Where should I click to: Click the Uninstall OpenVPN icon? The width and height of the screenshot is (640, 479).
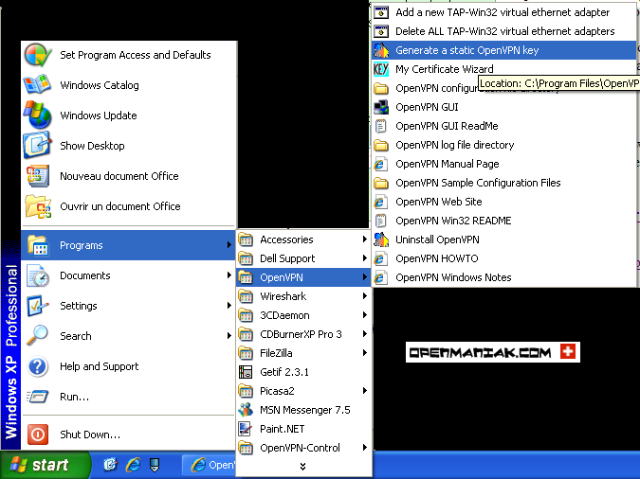pos(381,239)
